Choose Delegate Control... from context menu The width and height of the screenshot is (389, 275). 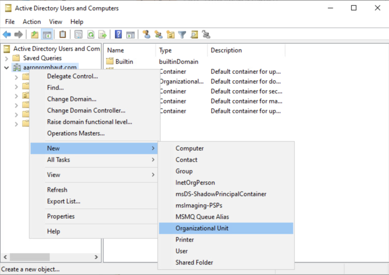73,76
